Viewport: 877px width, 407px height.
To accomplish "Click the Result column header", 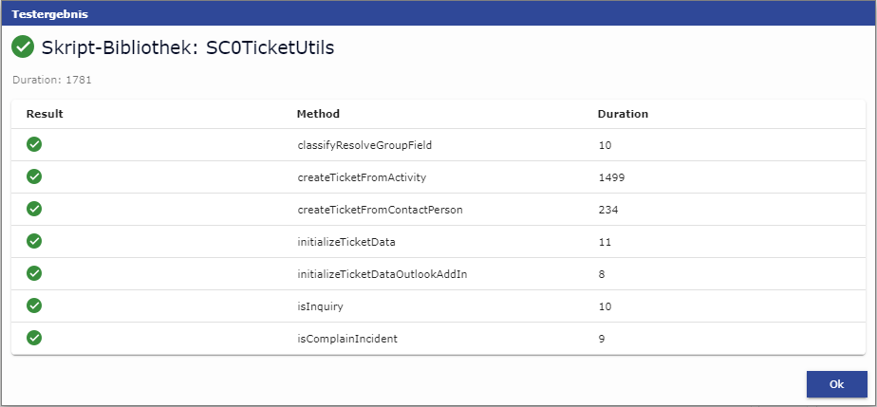I will pyautogui.click(x=45, y=114).
